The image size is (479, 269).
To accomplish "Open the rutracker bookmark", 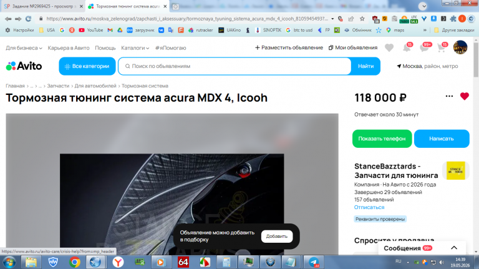I will pyautogui.click(x=201, y=30).
